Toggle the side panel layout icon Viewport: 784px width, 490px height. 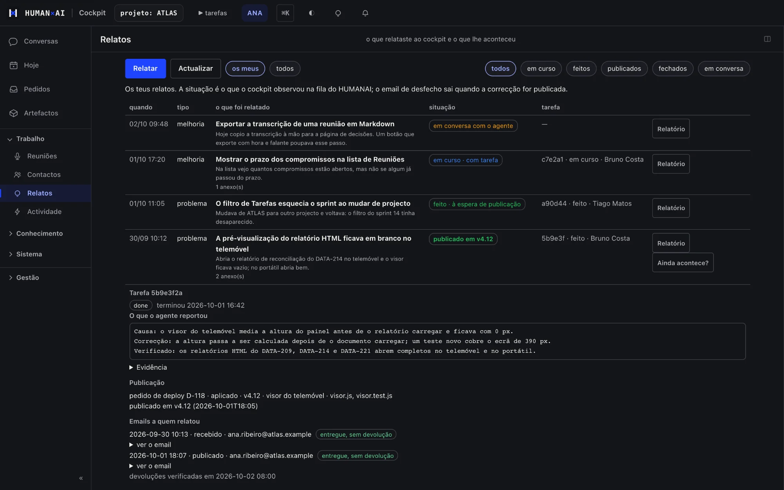(x=767, y=39)
